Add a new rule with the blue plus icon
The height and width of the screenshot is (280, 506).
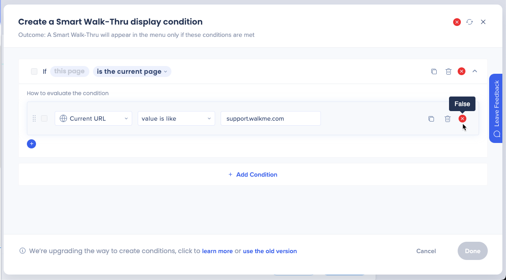pos(31,143)
